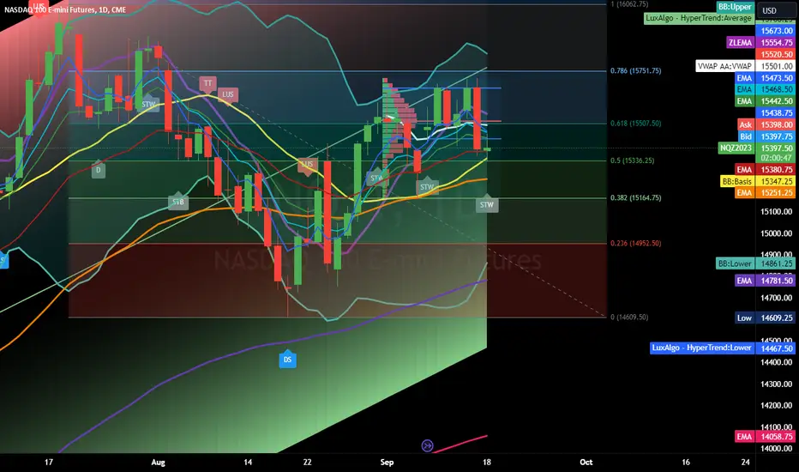Select Fibonacci level 0.382 (15164.75)
The height and width of the screenshot is (472, 799).
[635, 197]
